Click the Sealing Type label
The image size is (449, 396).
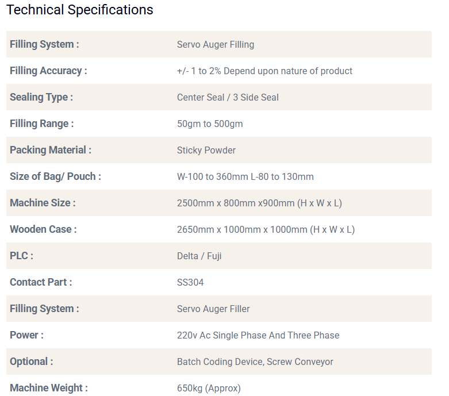tap(41, 97)
